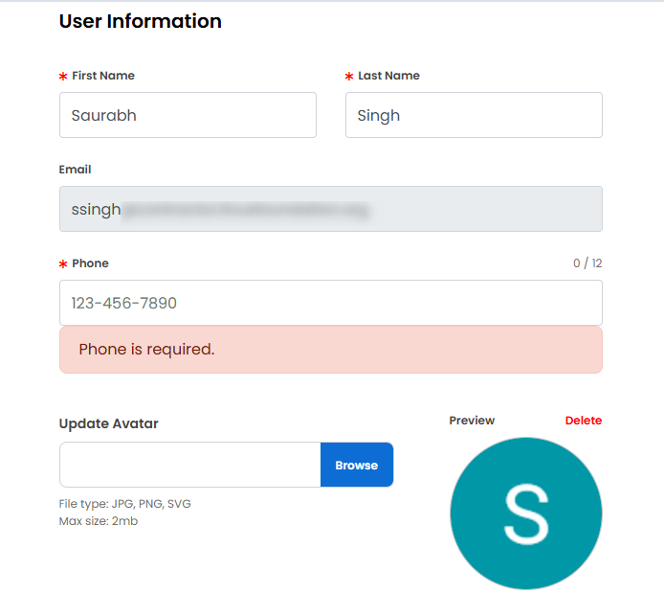Click the empty avatar file path box
The width and height of the screenshot is (664, 616).
pos(189,465)
